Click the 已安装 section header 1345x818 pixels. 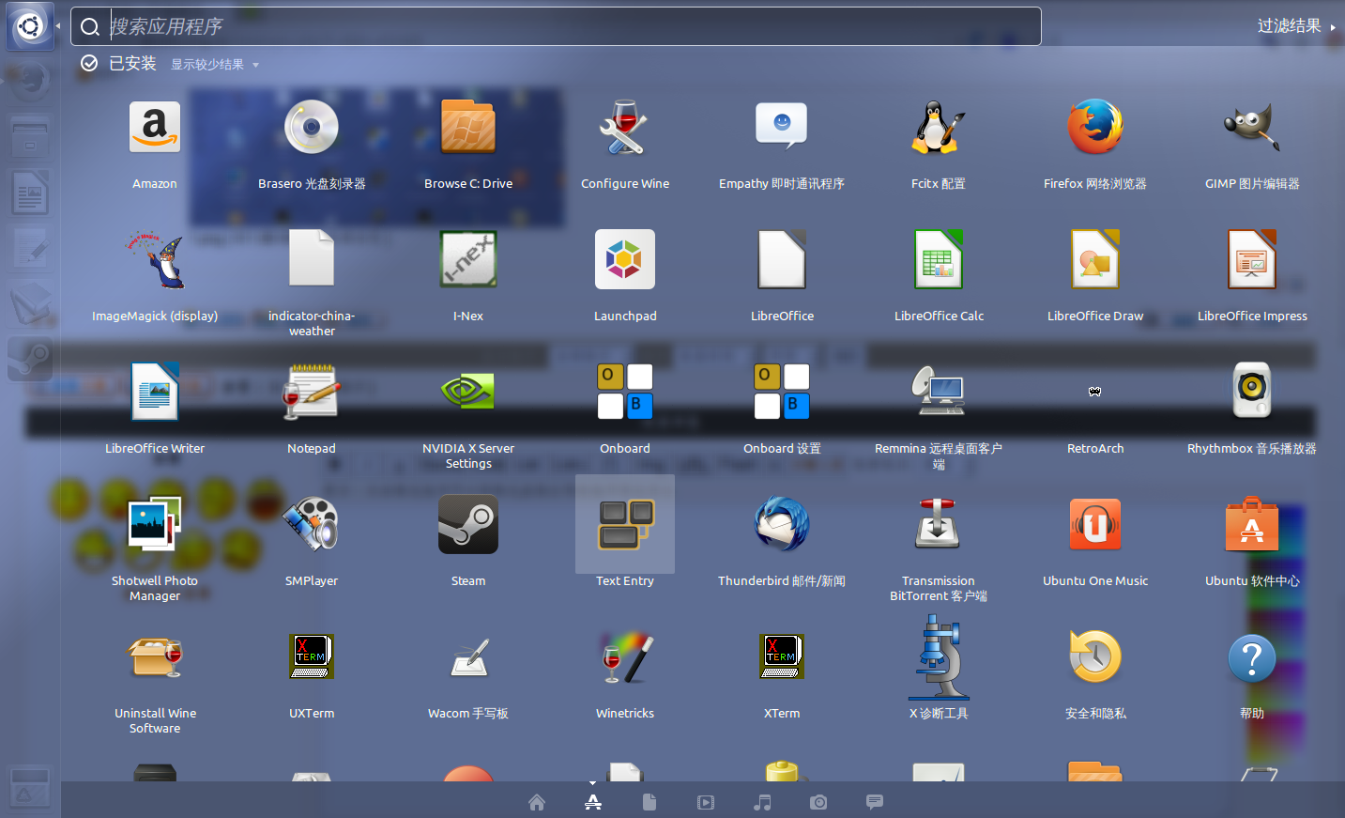pyautogui.click(x=132, y=63)
